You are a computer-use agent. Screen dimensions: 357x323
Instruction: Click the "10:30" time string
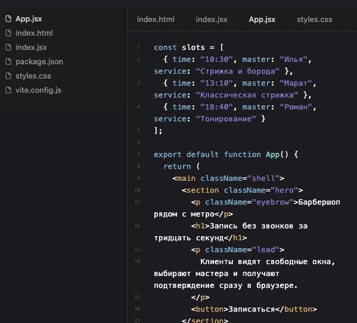tap(216, 59)
